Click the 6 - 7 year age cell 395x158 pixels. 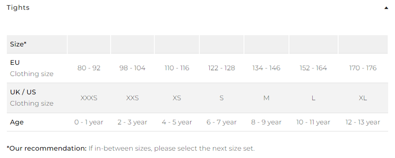pyautogui.click(x=222, y=122)
